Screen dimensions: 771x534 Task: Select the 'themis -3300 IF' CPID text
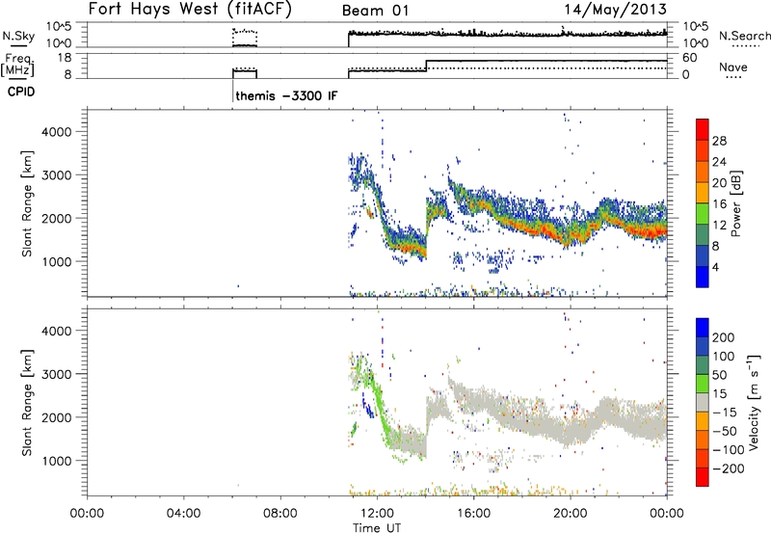(x=286, y=95)
